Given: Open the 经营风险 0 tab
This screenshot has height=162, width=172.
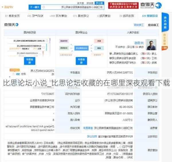Looking at the screenshot, I should click(104, 16).
